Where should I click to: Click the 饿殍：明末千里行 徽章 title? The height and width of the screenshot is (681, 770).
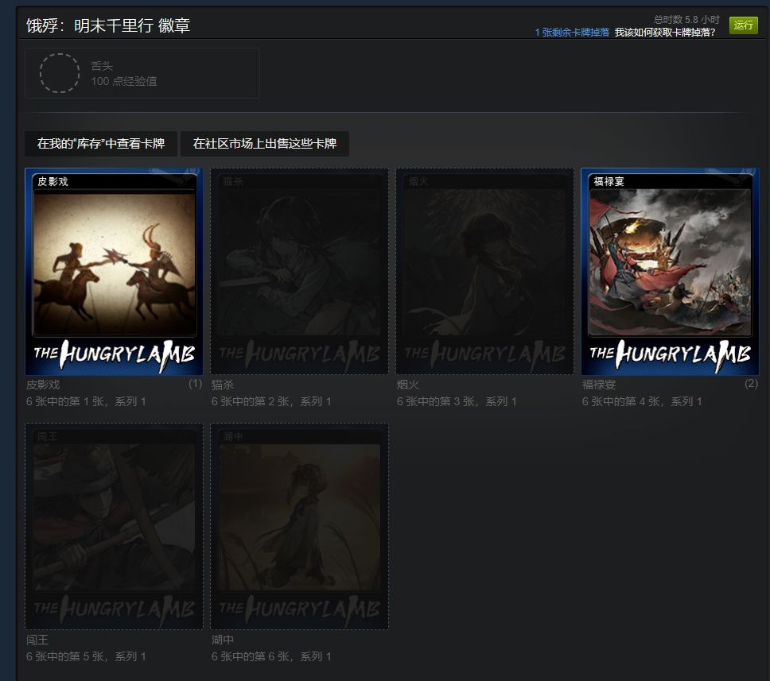pyautogui.click(x=108, y=25)
